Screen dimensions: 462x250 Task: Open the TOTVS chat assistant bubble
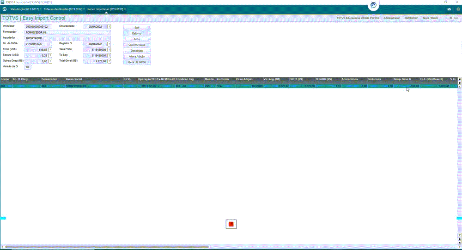coord(373,5)
